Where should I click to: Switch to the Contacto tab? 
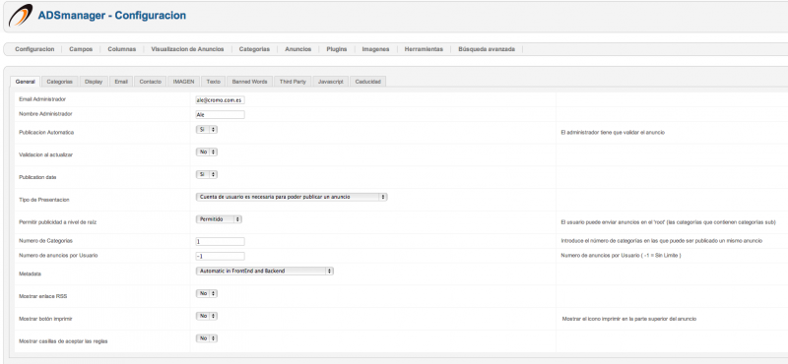point(151,82)
